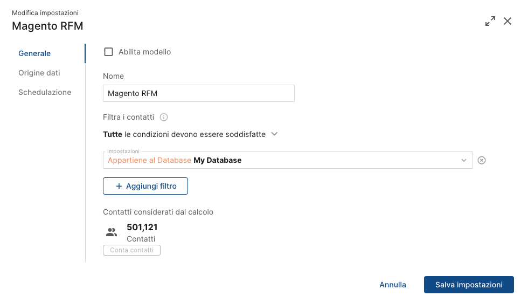This screenshot has width=521, height=303.
Task: Remove the database filter with the circled X
Action: [x=482, y=160]
